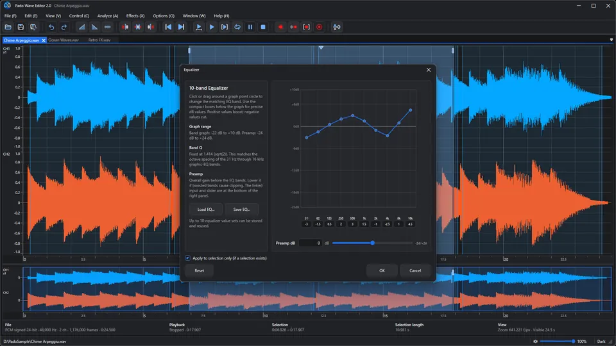The image size is (616, 346).
Task: Click the 500 Hz band value box
Action: (x=352, y=224)
